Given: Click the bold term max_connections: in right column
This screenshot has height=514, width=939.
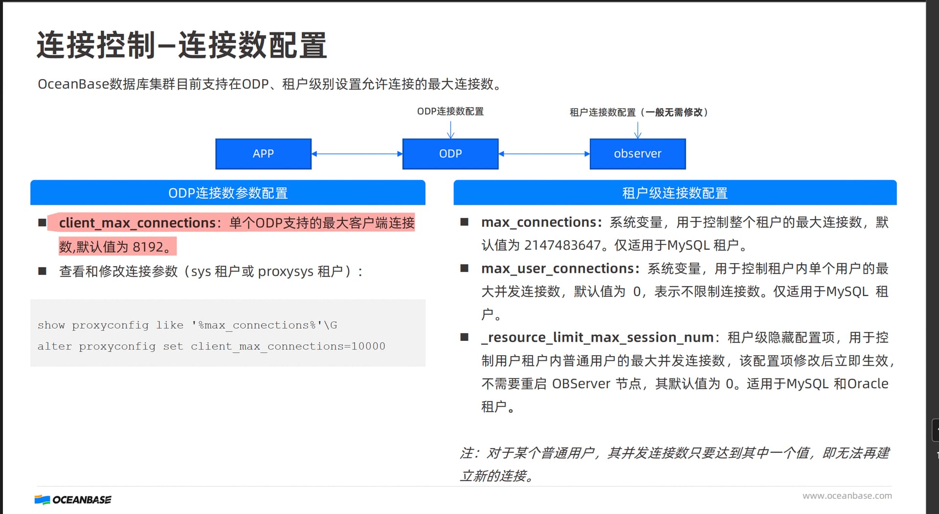Looking at the screenshot, I should coord(541,222).
